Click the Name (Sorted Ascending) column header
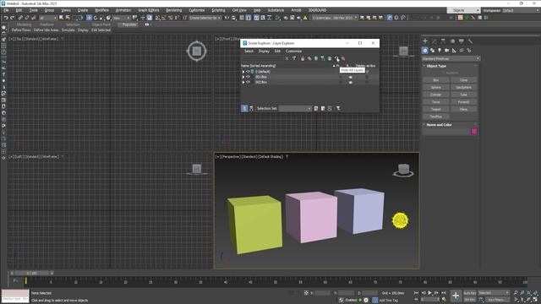Viewport: 541px width, 304px height. tap(259, 66)
